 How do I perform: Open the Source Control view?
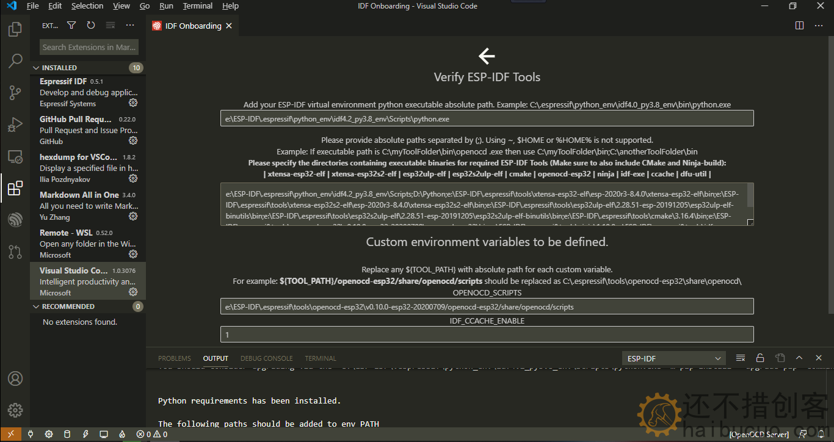coord(15,92)
